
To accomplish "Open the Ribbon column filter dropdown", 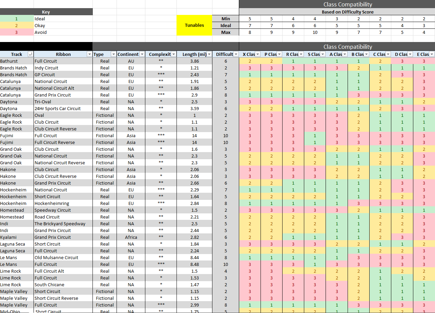I will coord(89,54).
